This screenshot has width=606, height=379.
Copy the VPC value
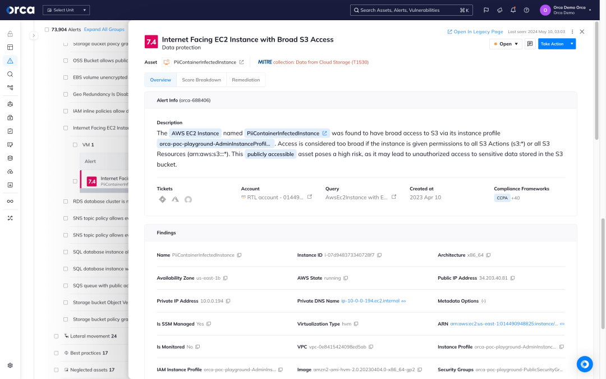pyautogui.click(x=371, y=347)
